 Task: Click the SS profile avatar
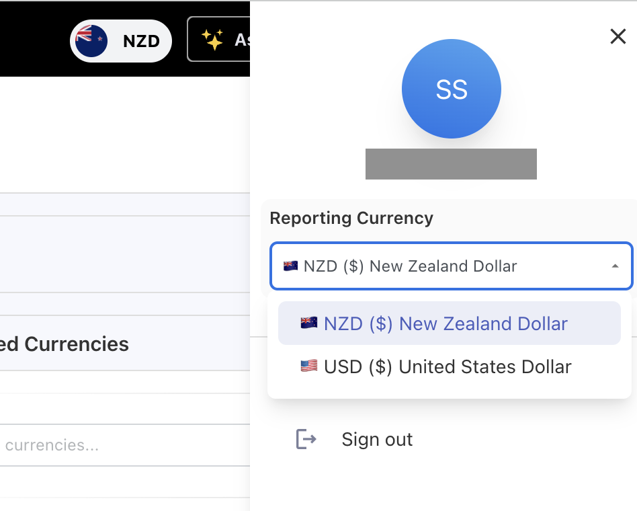[451, 89]
